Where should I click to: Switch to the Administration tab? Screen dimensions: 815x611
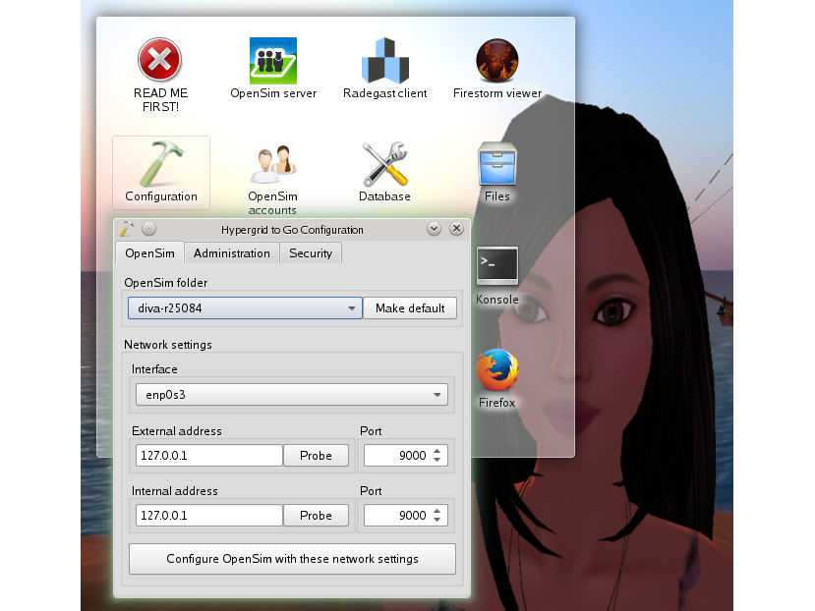232,253
